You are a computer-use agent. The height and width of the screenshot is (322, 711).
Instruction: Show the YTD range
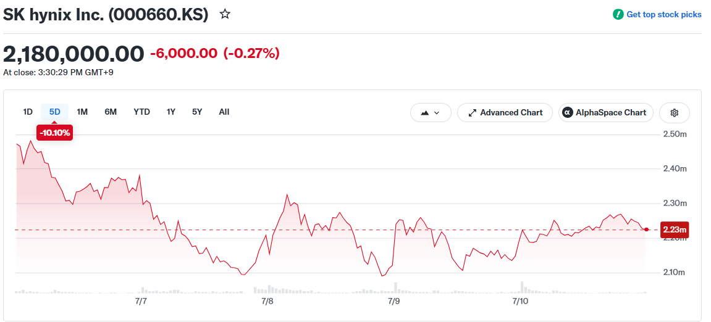coord(142,112)
